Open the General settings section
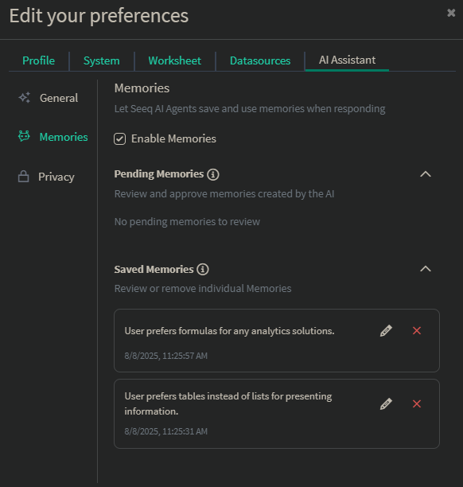This screenshot has width=463, height=487. click(59, 98)
